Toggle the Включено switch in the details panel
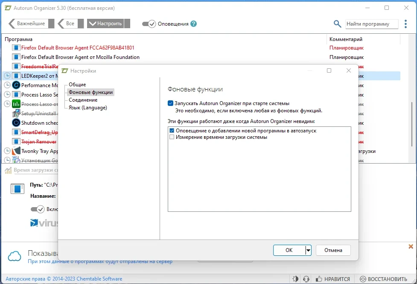Image resolution: width=417 pixels, height=284 pixels. 38,209
